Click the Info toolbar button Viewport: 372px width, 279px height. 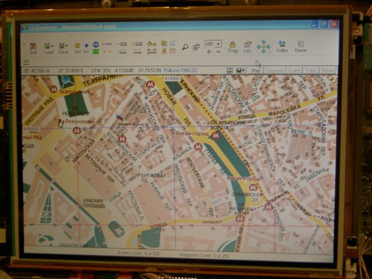coord(248,46)
